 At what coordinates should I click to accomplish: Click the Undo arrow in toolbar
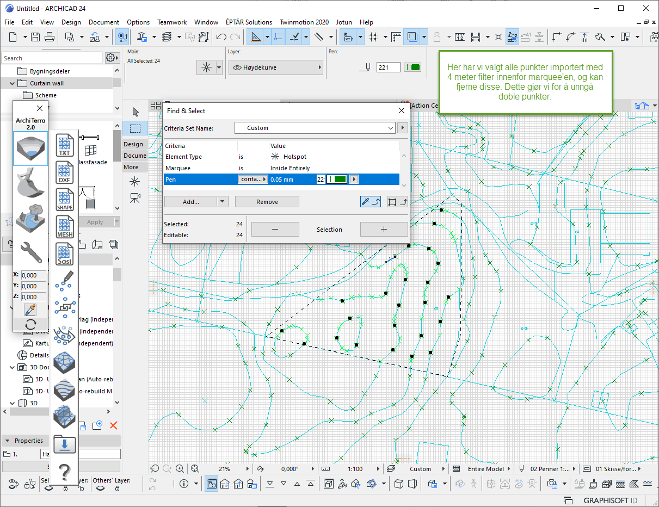221,37
